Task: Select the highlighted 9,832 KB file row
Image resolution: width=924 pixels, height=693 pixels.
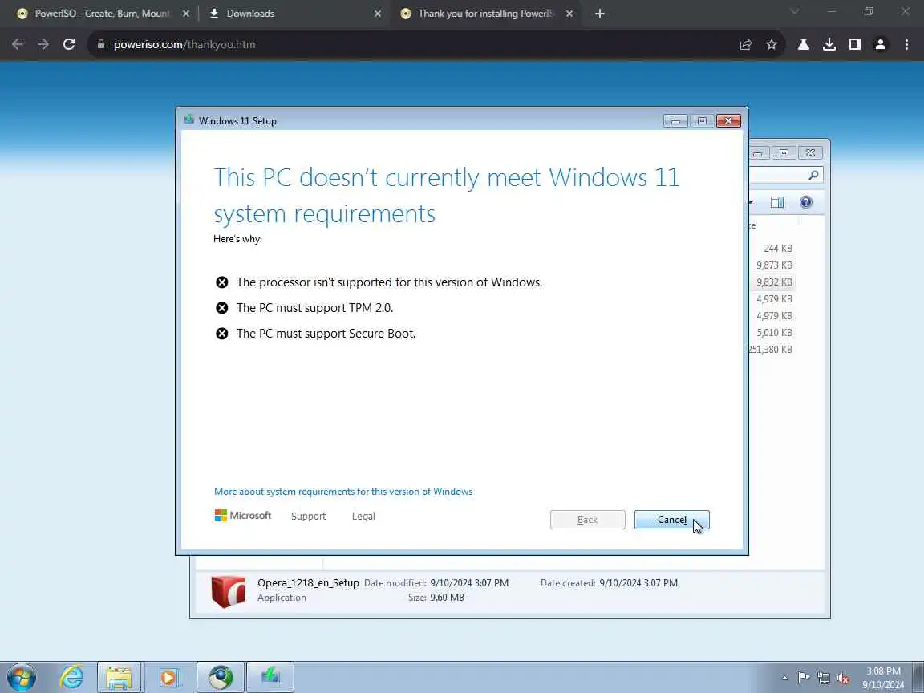Action: coord(774,282)
